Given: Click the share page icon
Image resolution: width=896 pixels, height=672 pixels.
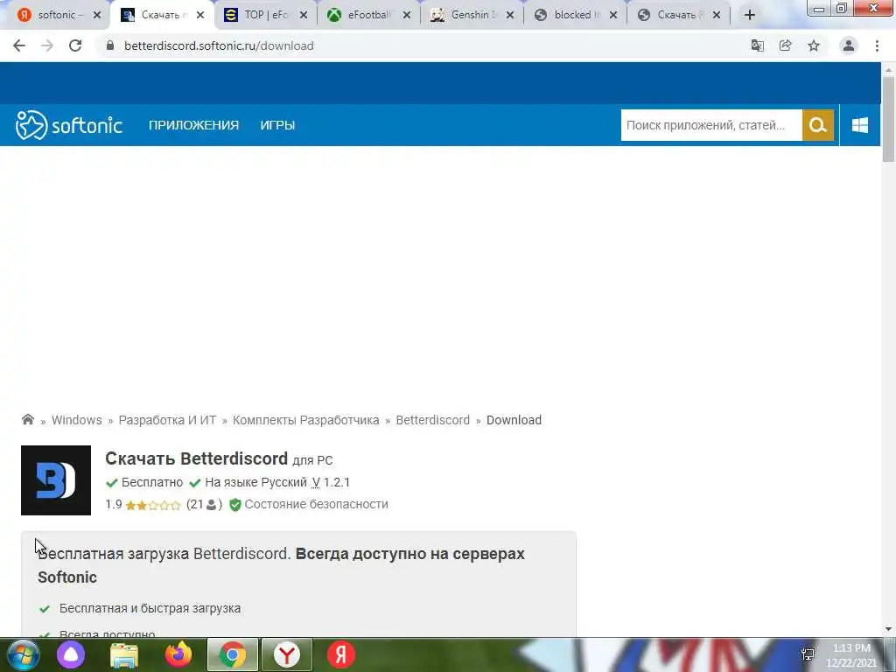Looking at the screenshot, I should [x=786, y=45].
